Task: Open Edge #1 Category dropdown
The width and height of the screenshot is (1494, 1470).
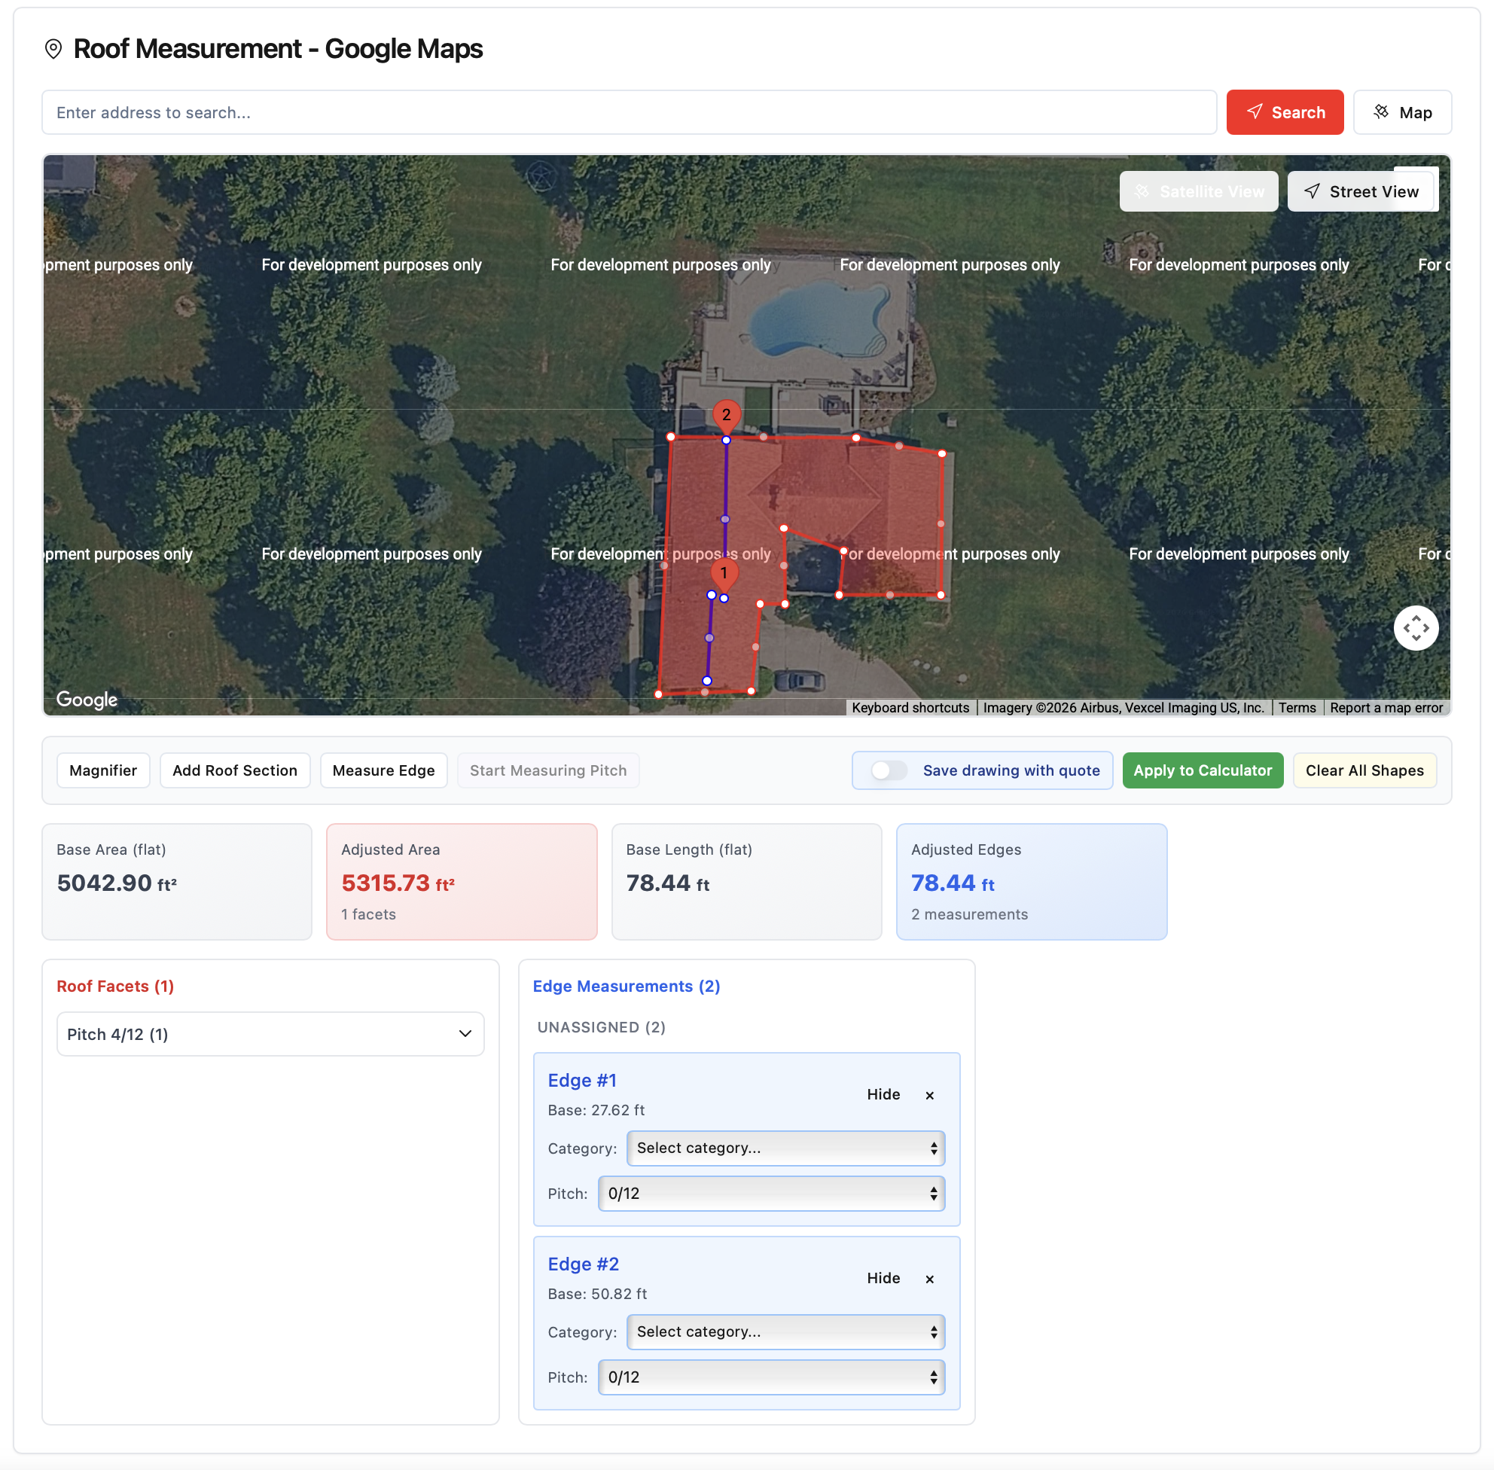Action: click(785, 1148)
